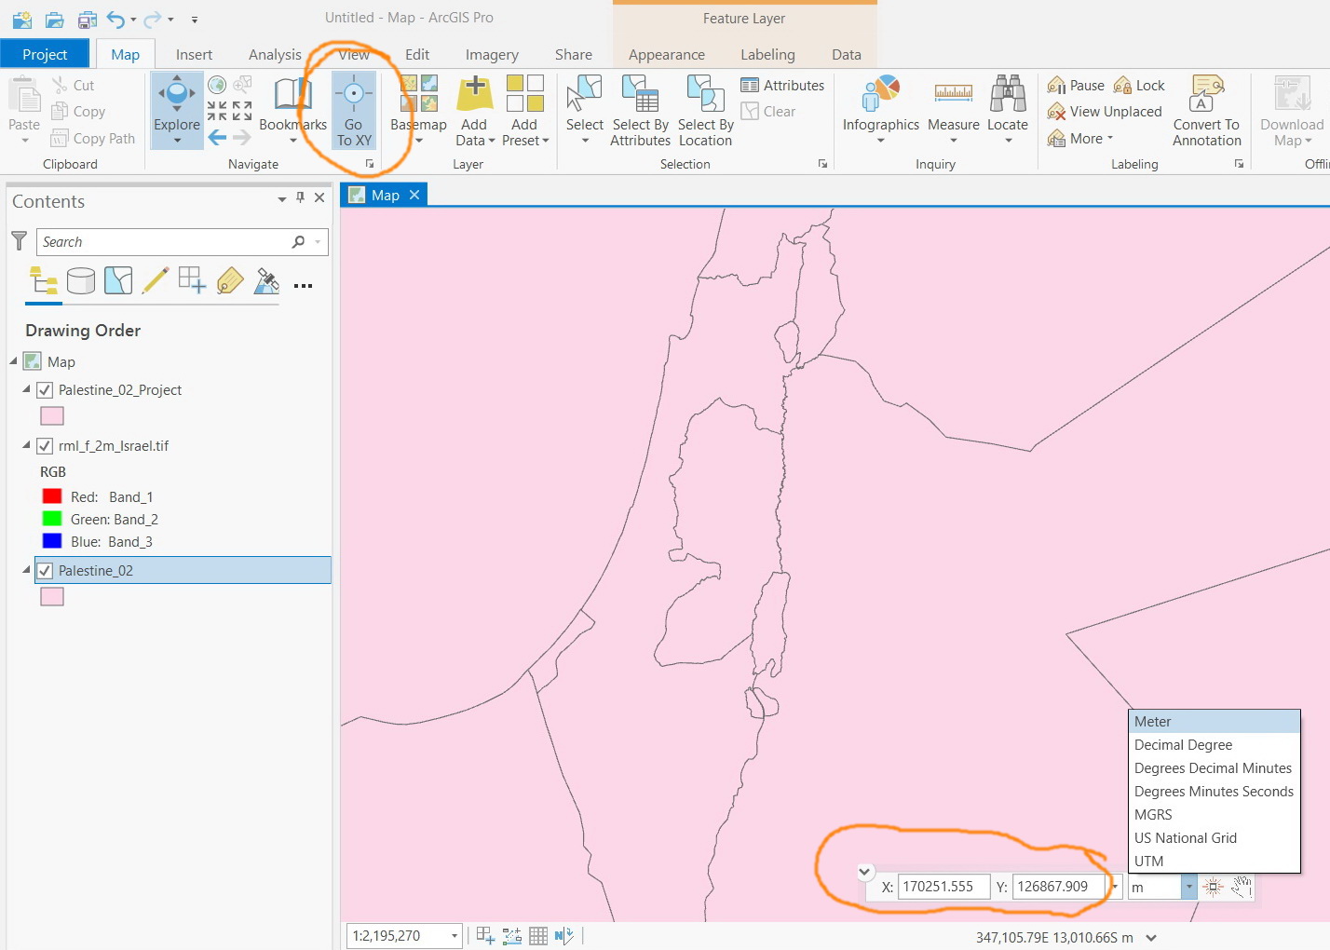1330x950 pixels.
Task: Uncheck the Palestine_02_Project layer visibility
Action: click(45, 390)
